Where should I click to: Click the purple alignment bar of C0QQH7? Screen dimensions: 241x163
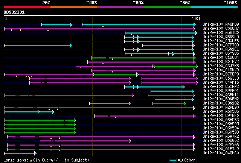[99, 29]
